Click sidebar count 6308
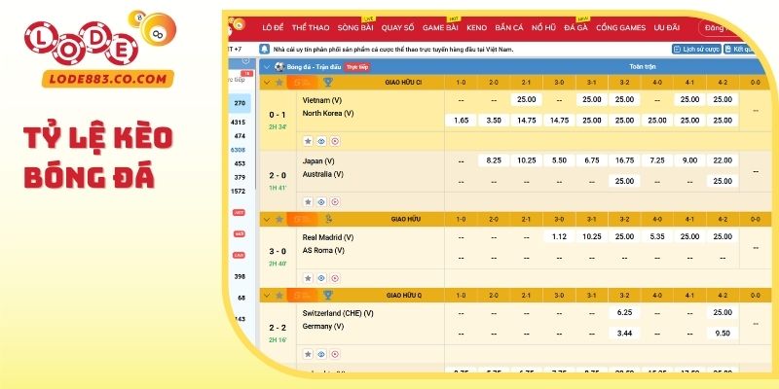 pyautogui.click(x=238, y=150)
